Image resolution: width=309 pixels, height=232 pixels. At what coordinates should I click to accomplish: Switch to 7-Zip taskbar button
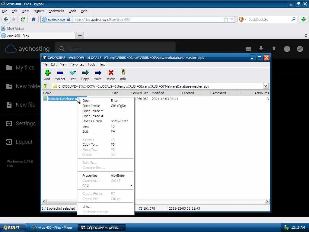click(x=102, y=228)
